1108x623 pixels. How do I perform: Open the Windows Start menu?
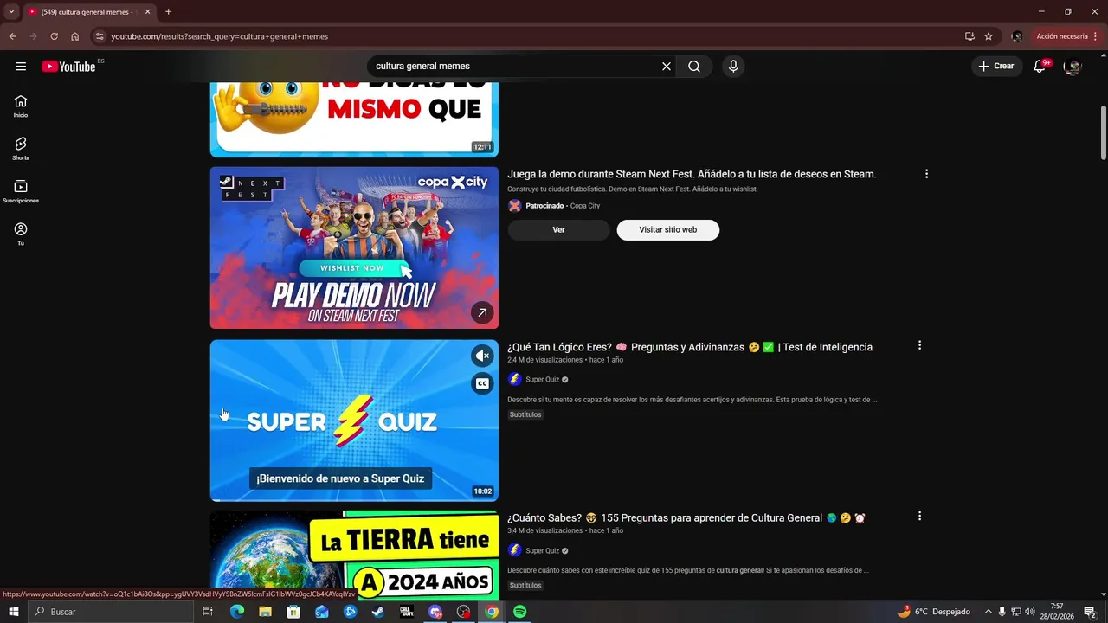click(13, 612)
